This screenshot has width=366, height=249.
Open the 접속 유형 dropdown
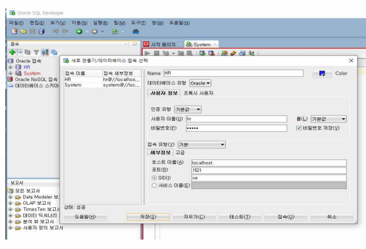pos(202,145)
